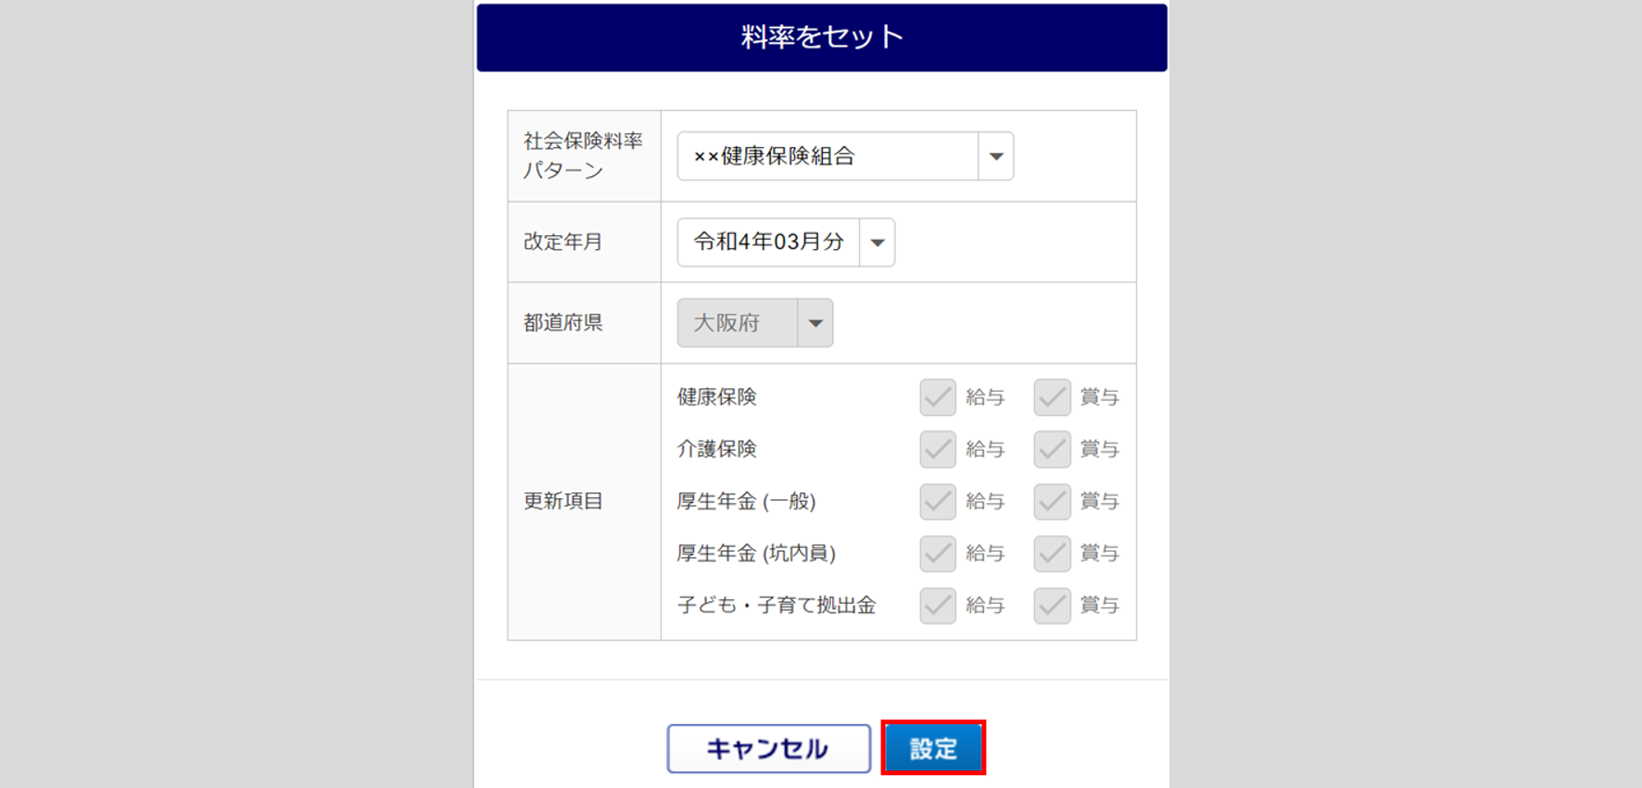The height and width of the screenshot is (788, 1642).
Task: Toggle 子ども・子育て拠出金 賞与 checkbox
Action: [1052, 606]
